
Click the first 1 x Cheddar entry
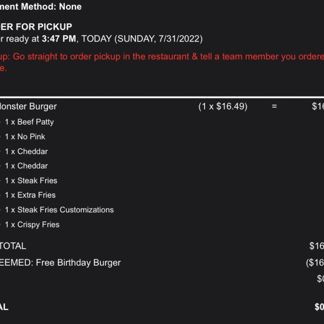[x=26, y=151]
